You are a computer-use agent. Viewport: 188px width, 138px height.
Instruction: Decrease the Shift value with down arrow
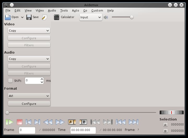click(x=42, y=82)
